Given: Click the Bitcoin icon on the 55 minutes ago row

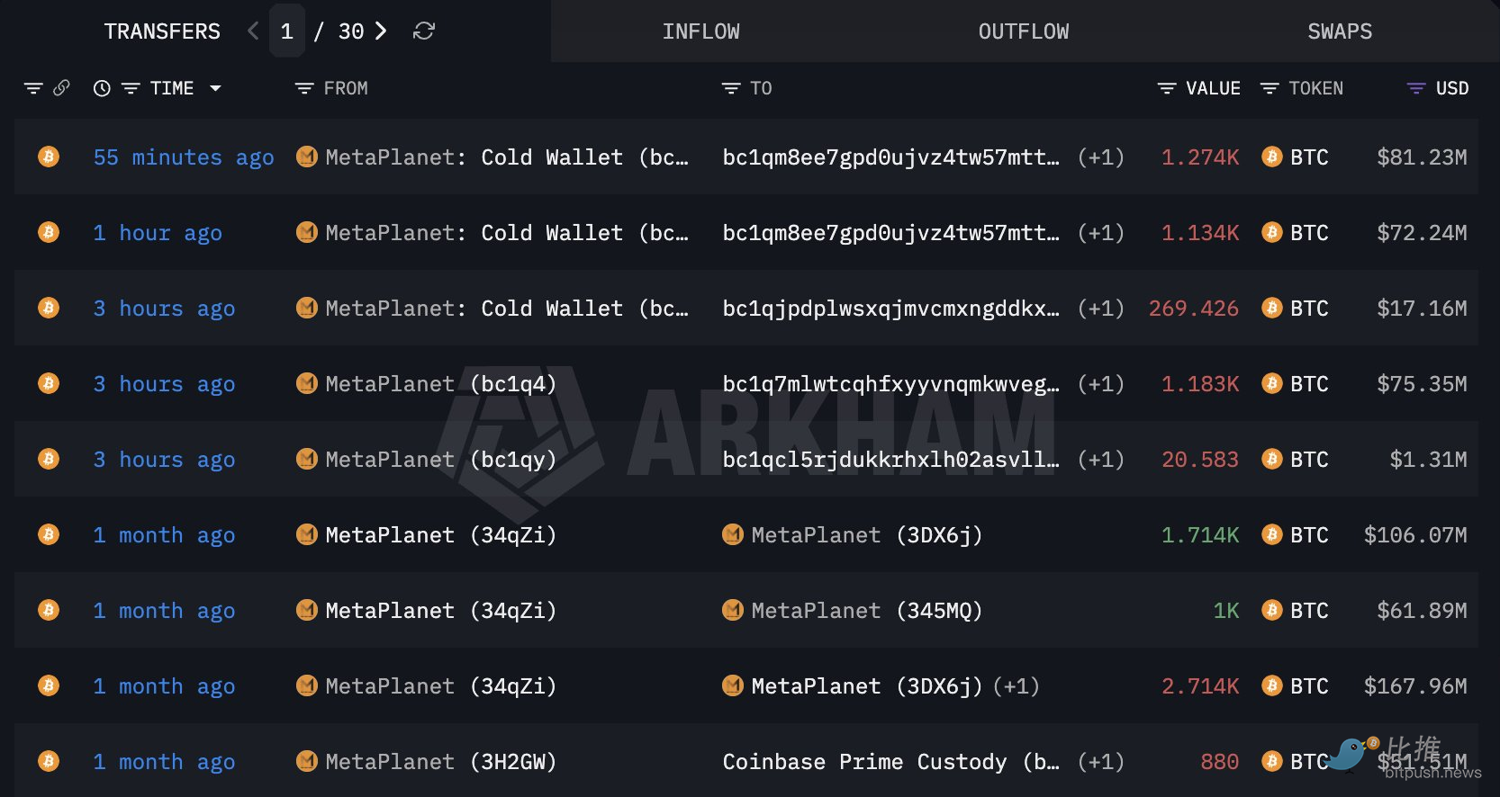Looking at the screenshot, I should click(49, 157).
